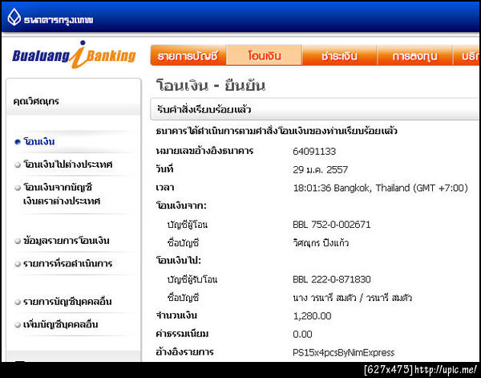Open รายการที่รอดำเนินการ sidebar link
Viewport: 481px width, 378px height.
tap(68, 263)
